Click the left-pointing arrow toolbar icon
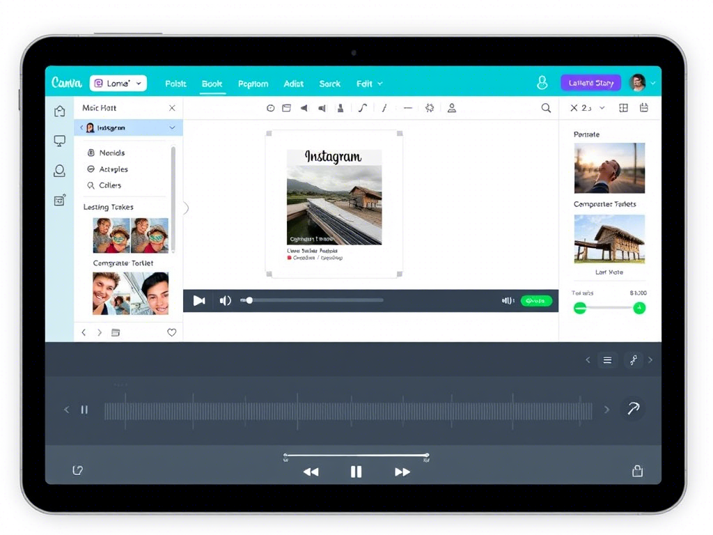713x535 pixels. [x=304, y=108]
